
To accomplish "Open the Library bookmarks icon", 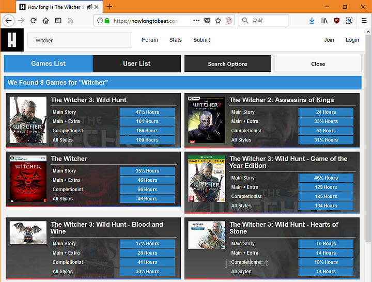I will (324, 21).
